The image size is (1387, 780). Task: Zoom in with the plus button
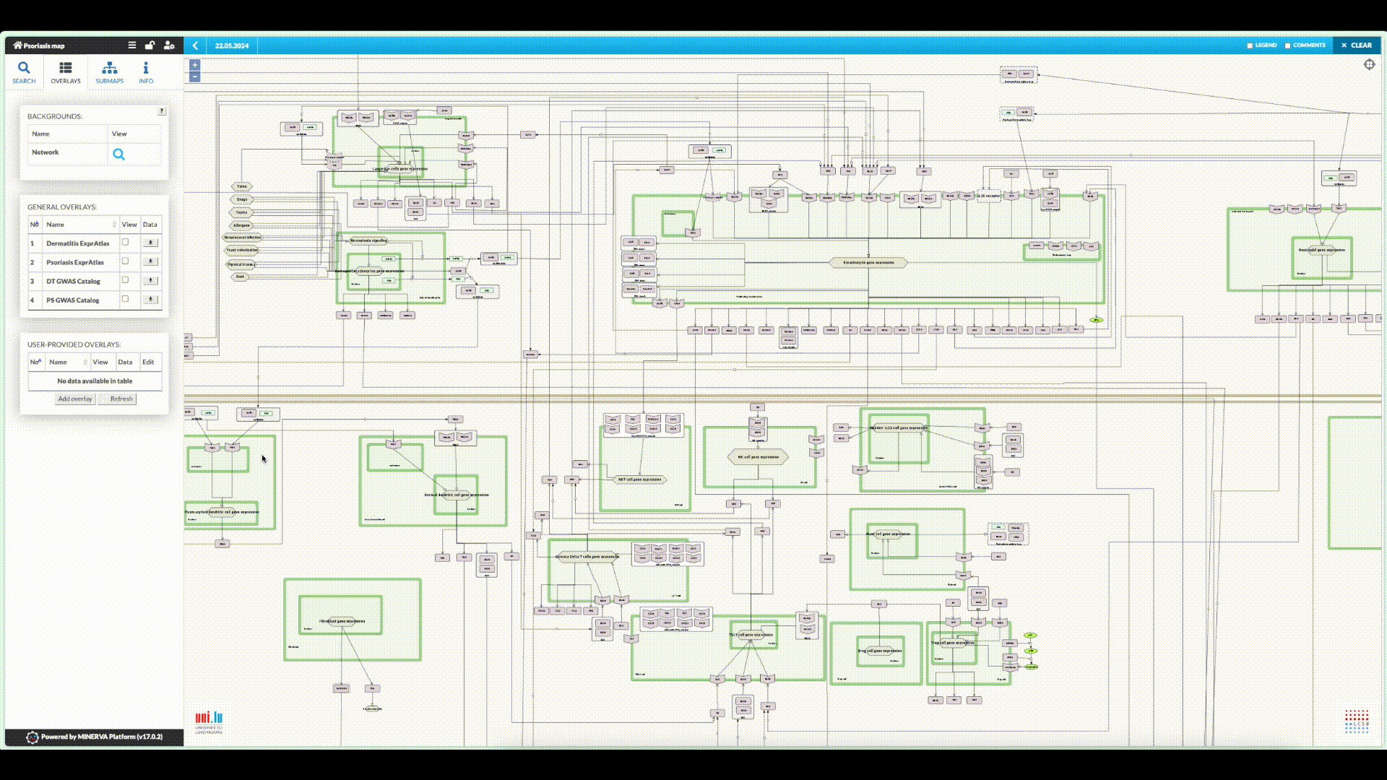click(195, 65)
